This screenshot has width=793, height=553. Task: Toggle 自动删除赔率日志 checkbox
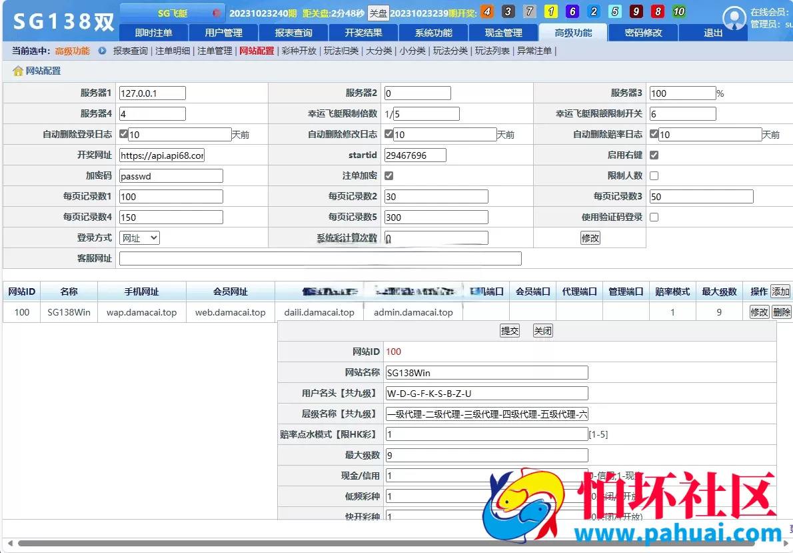click(x=654, y=133)
